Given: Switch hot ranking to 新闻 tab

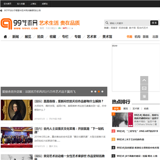Looking at the screenshot, I should coord(116,108).
